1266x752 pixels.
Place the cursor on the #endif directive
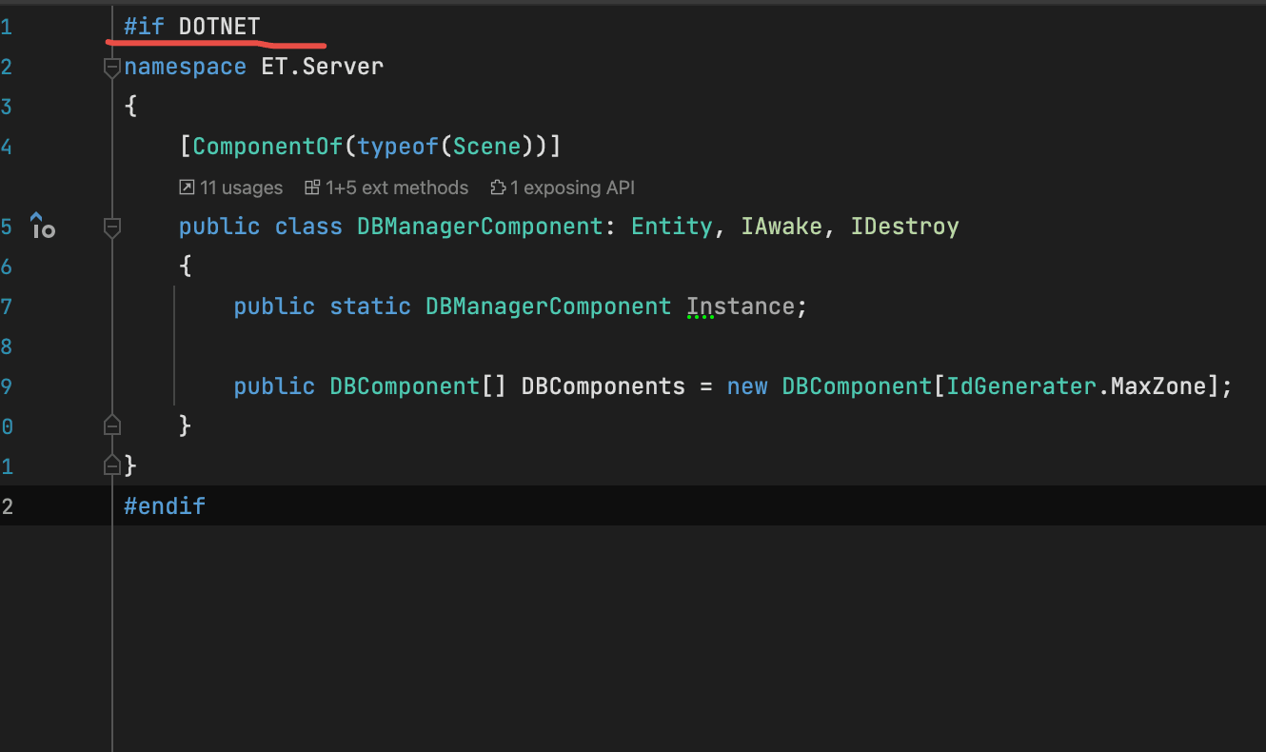tap(165, 505)
